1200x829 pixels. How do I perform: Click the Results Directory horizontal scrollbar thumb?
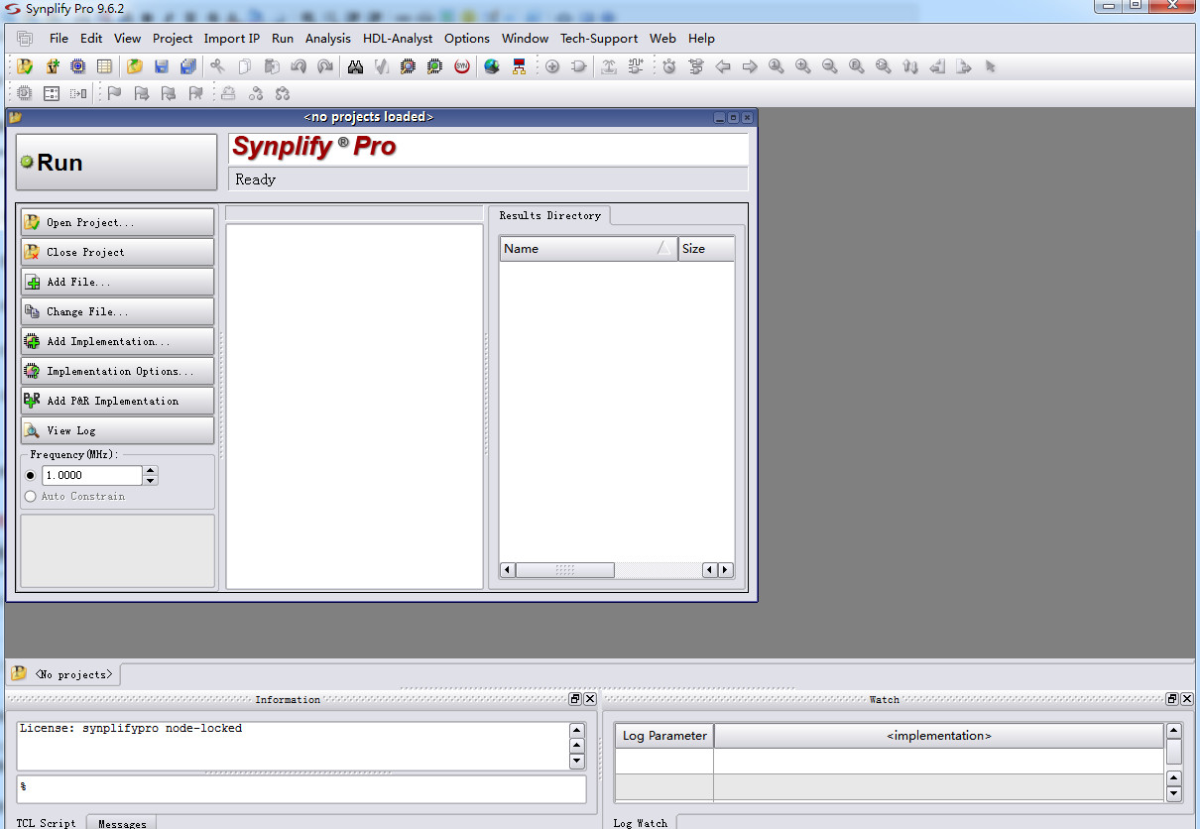coord(564,570)
